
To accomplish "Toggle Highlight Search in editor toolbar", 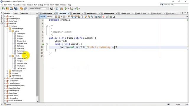I will (x=79, y=17).
